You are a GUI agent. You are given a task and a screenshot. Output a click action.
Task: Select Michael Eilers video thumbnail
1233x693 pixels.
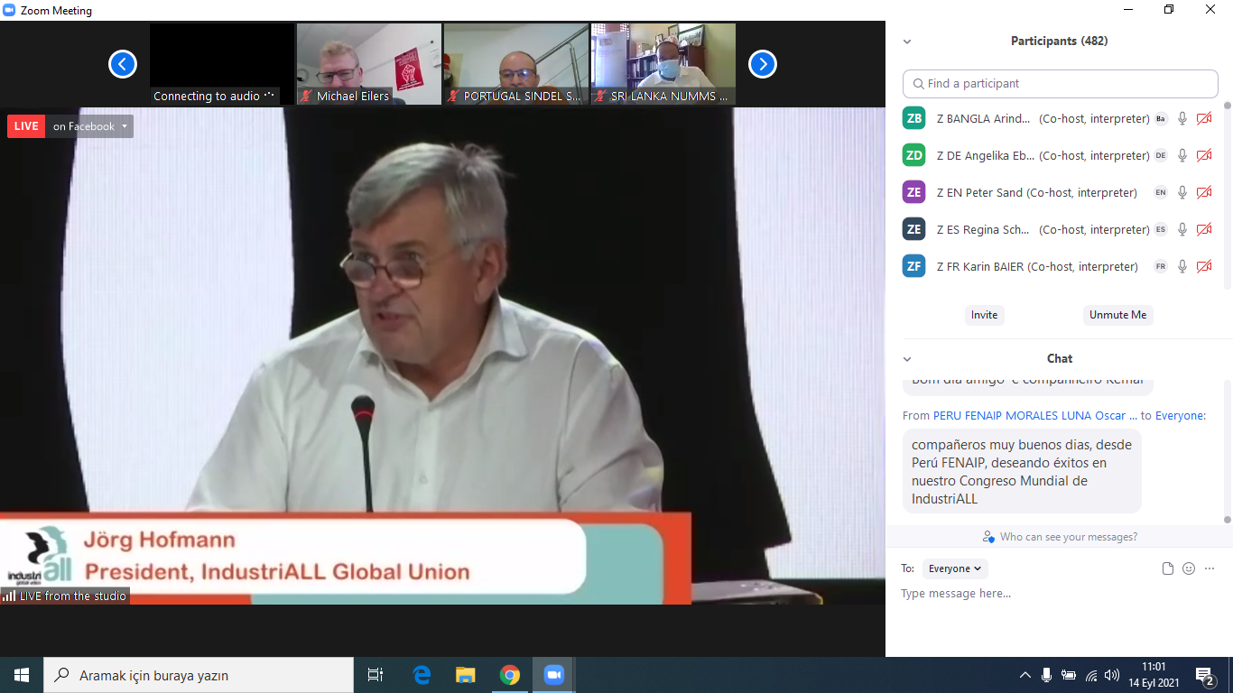(369, 63)
